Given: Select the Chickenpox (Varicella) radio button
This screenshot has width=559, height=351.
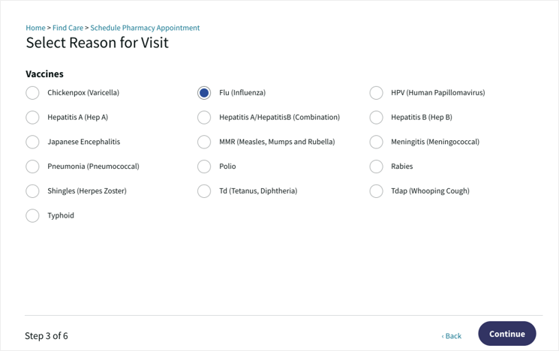Looking at the screenshot, I should click(x=32, y=93).
